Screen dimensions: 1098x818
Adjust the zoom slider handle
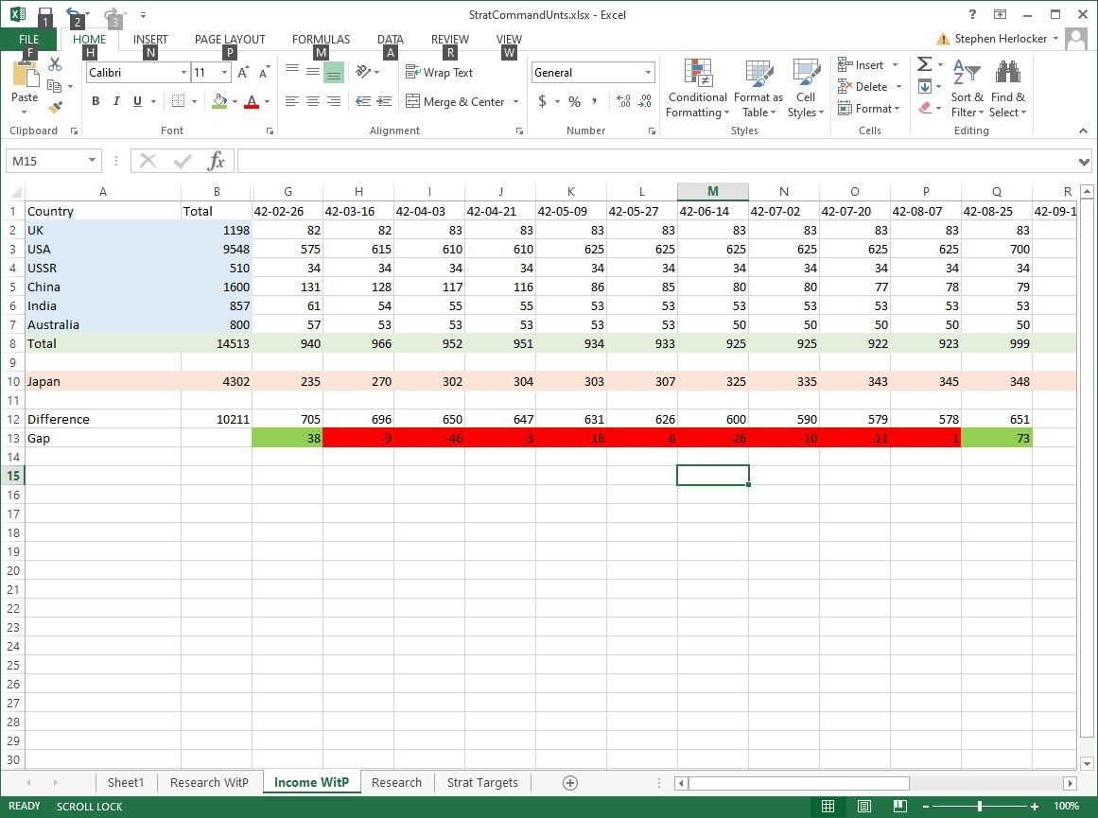click(x=980, y=807)
